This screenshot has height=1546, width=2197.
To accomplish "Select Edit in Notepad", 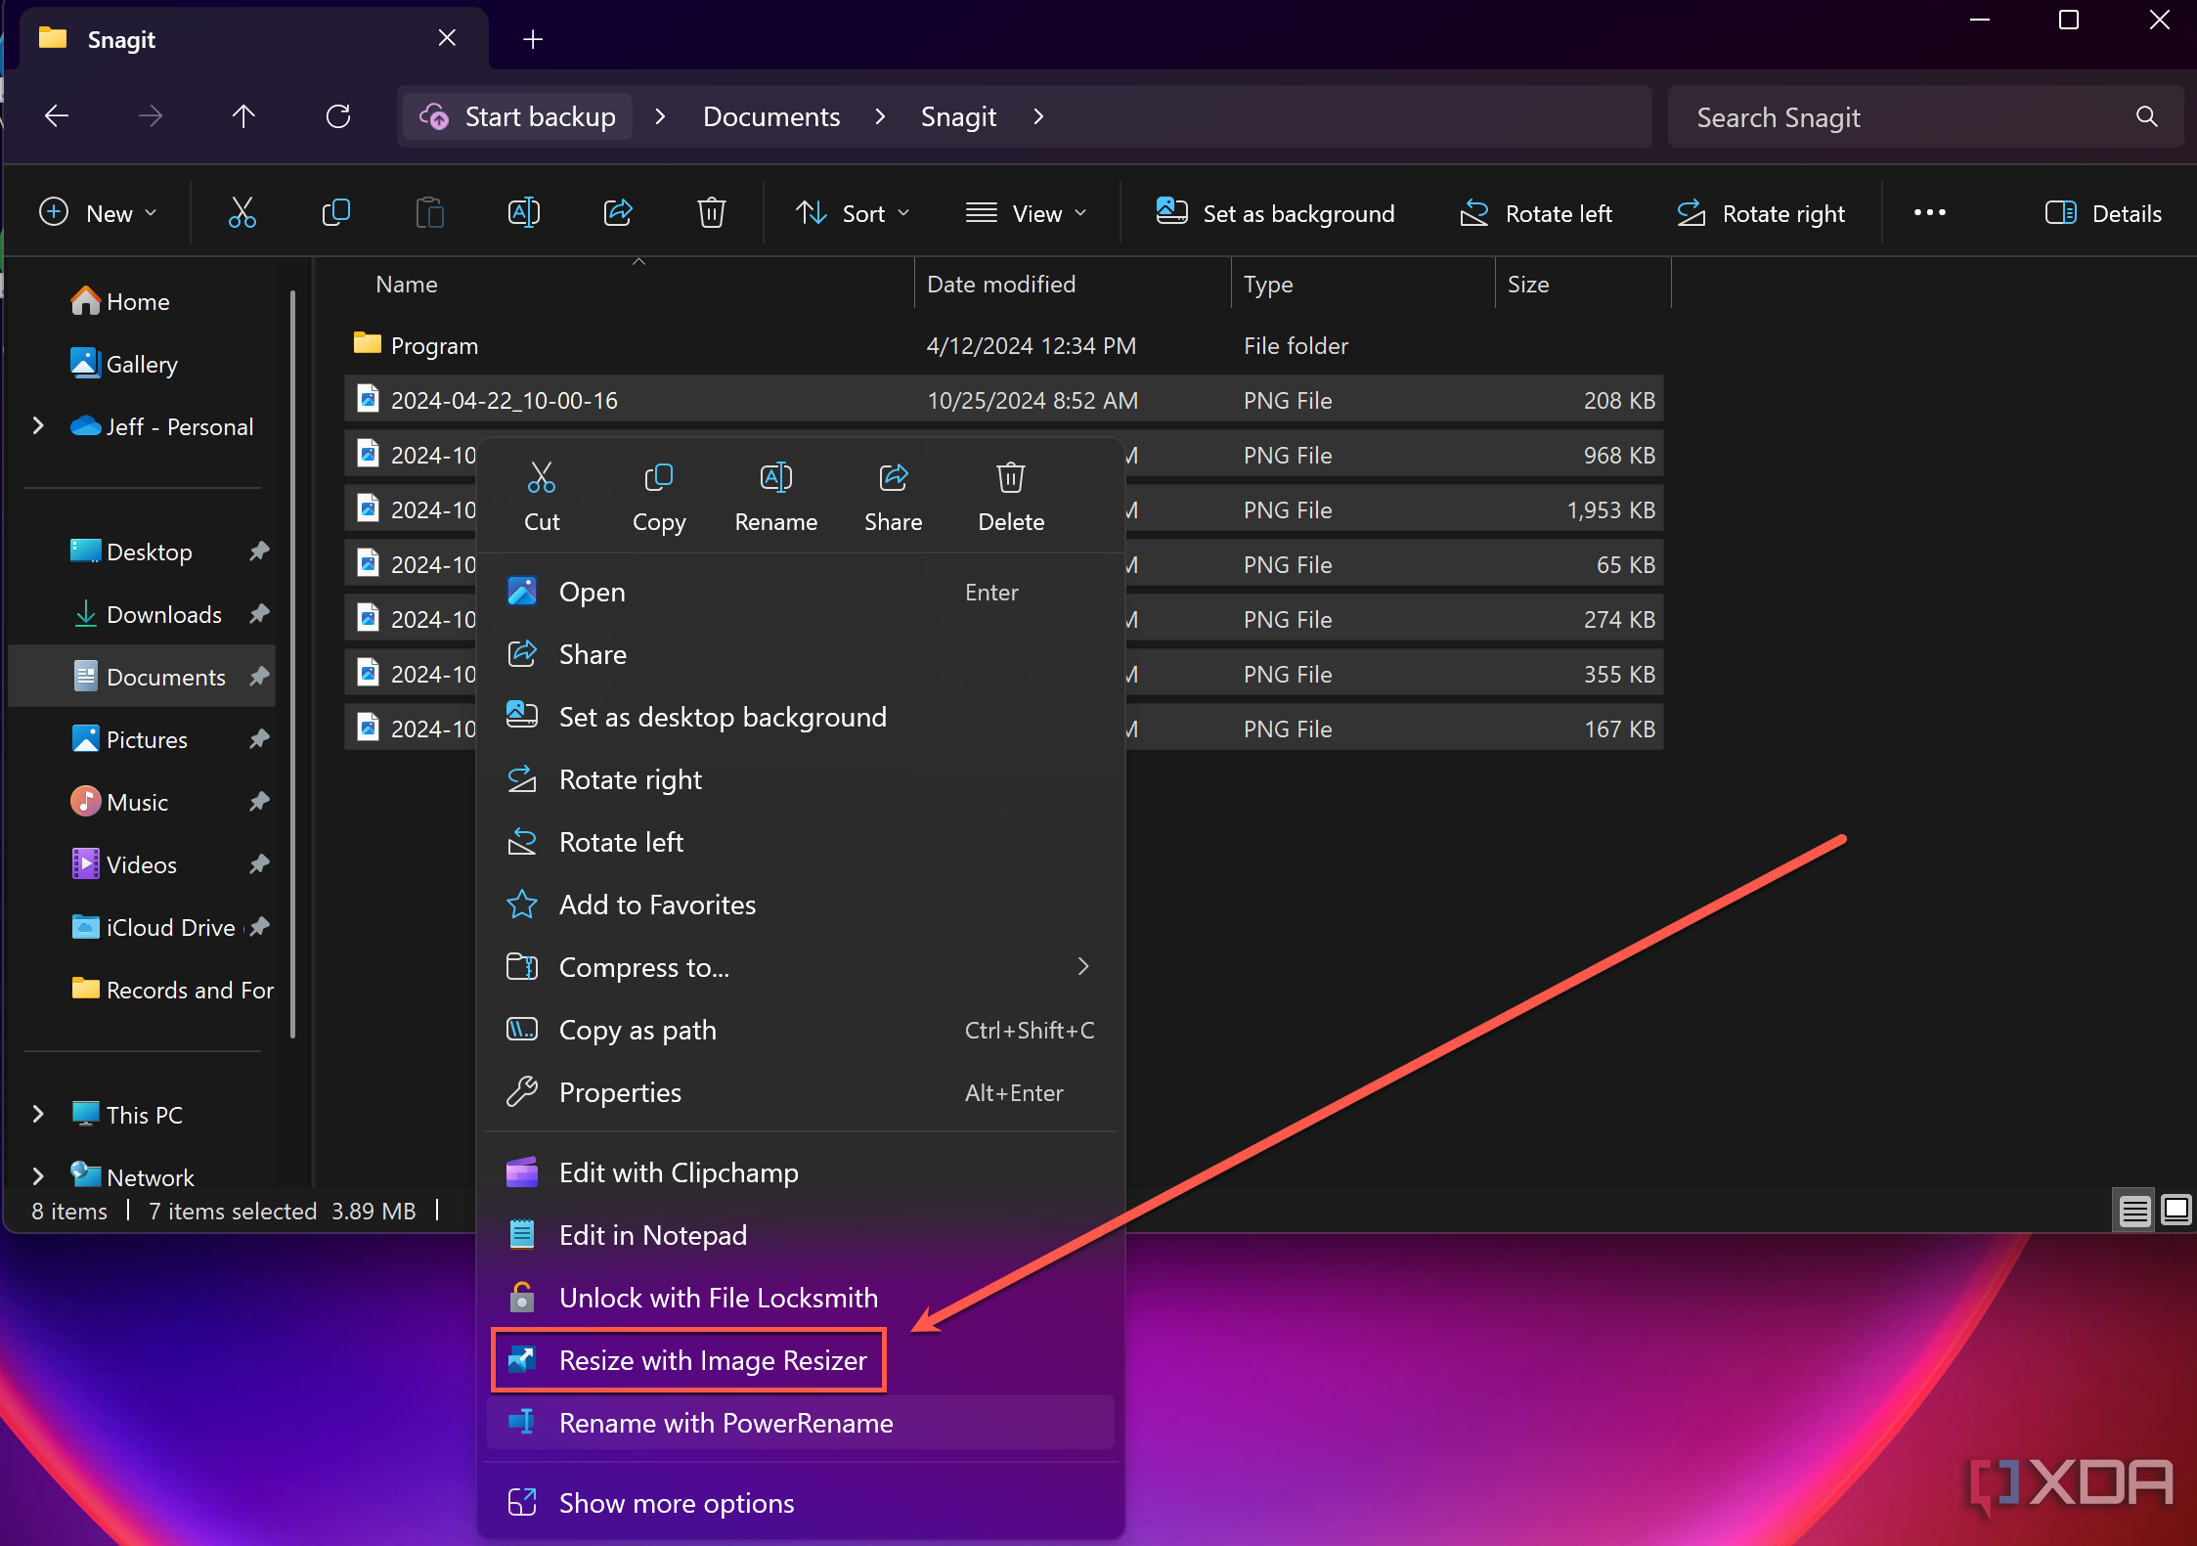I will point(800,1235).
